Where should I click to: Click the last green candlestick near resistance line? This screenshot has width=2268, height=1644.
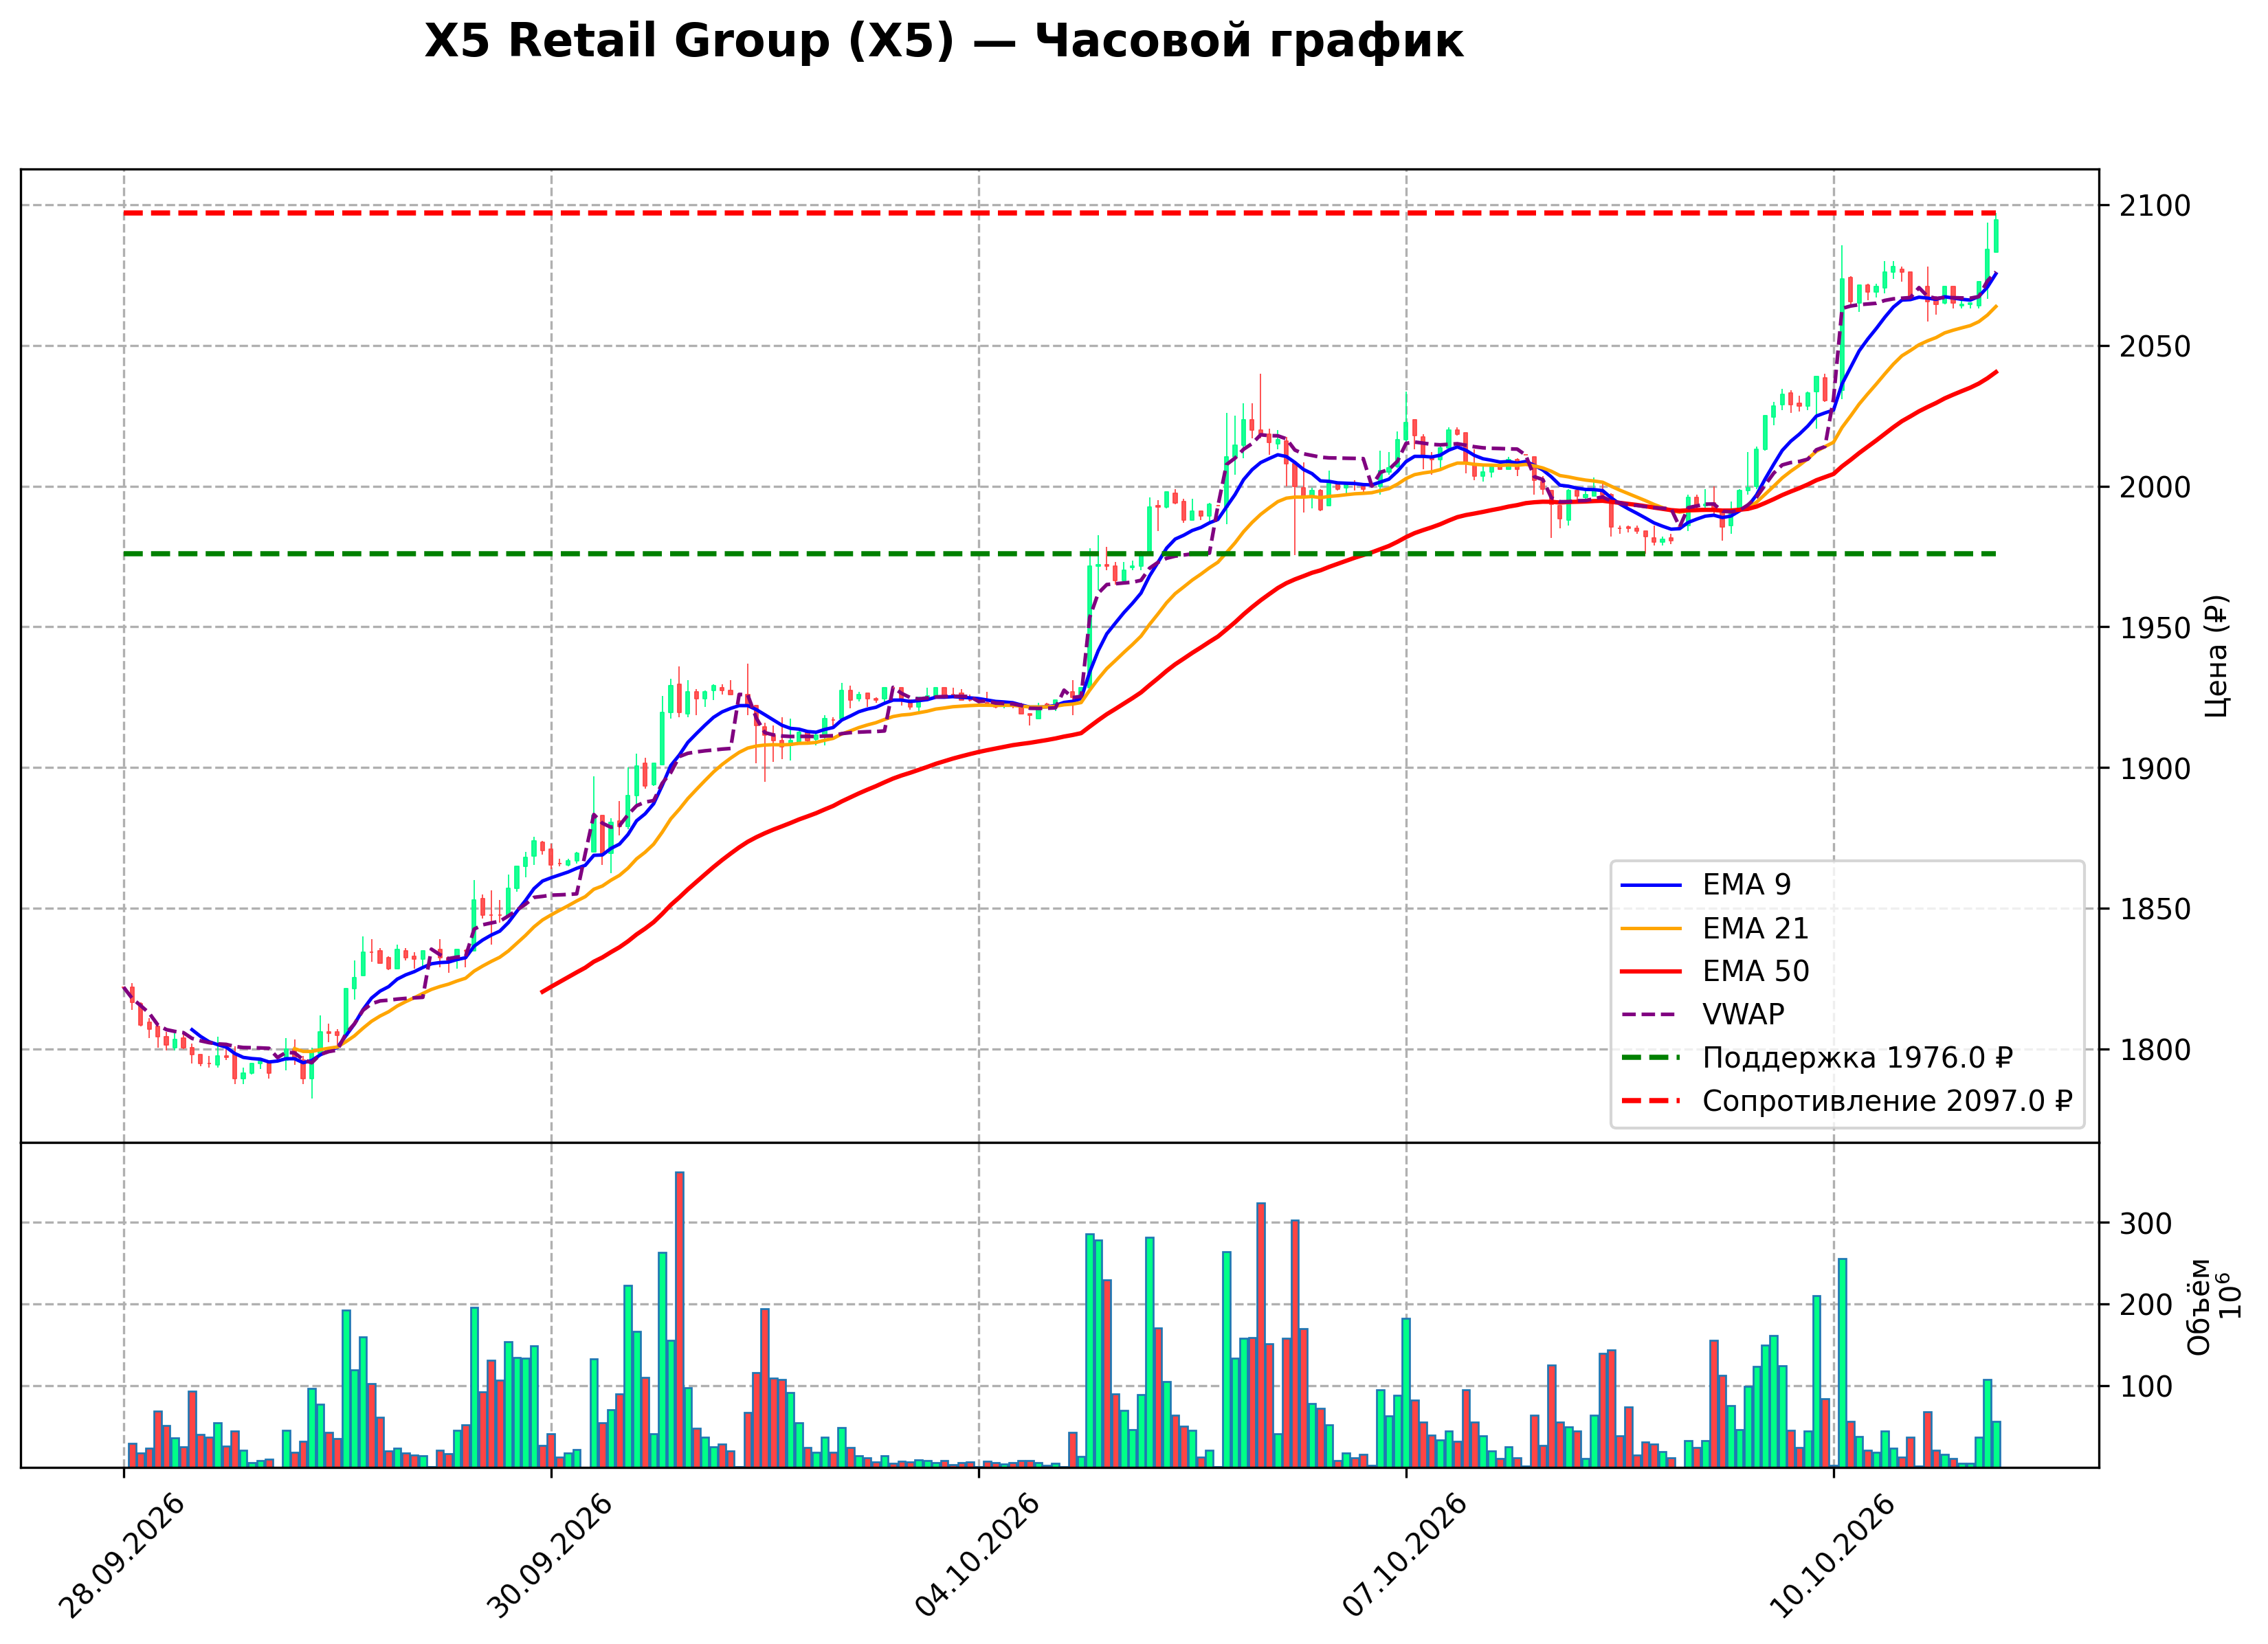coord(1996,235)
